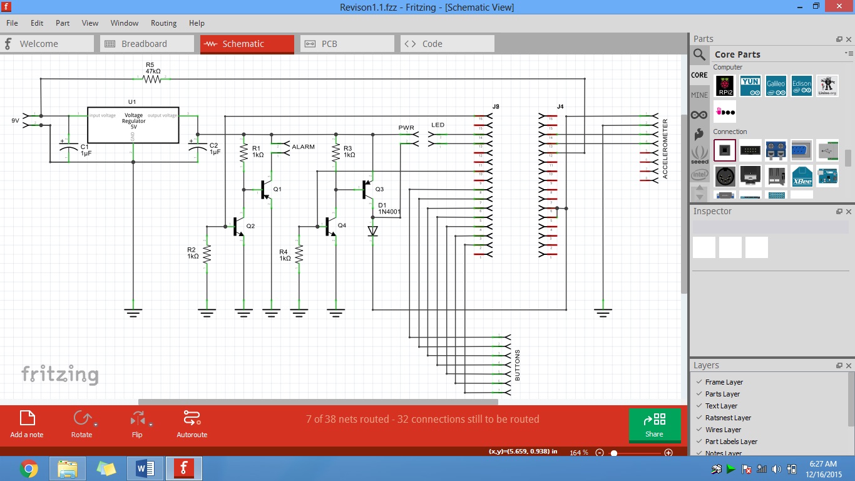The image size is (855, 481).
Task: Click the volume speaker tray icon
Action: [x=777, y=469]
